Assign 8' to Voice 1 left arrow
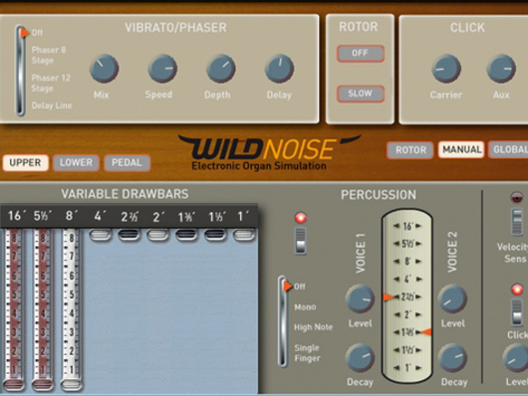The width and height of the screenshot is (528, 396). tap(396, 262)
